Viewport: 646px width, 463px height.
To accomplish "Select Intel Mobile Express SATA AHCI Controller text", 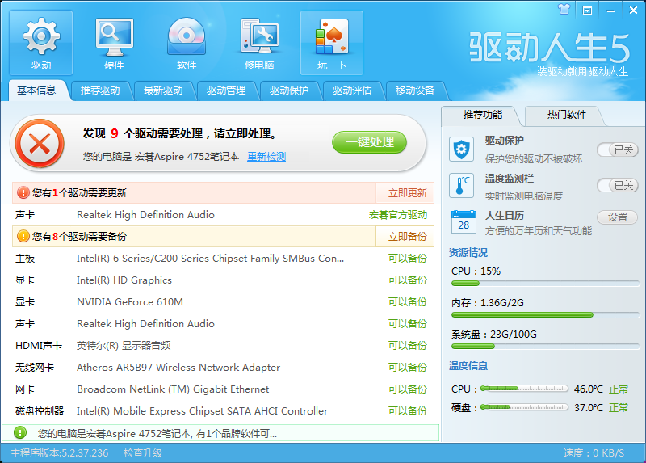I will [203, 411].
